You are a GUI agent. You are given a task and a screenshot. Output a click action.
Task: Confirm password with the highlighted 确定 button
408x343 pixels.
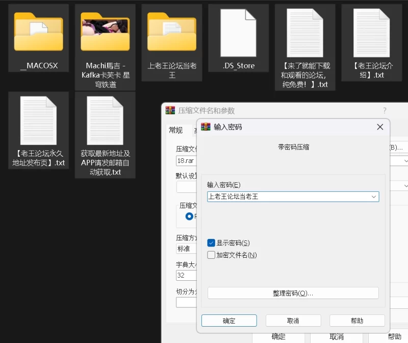tap(229, 321)
